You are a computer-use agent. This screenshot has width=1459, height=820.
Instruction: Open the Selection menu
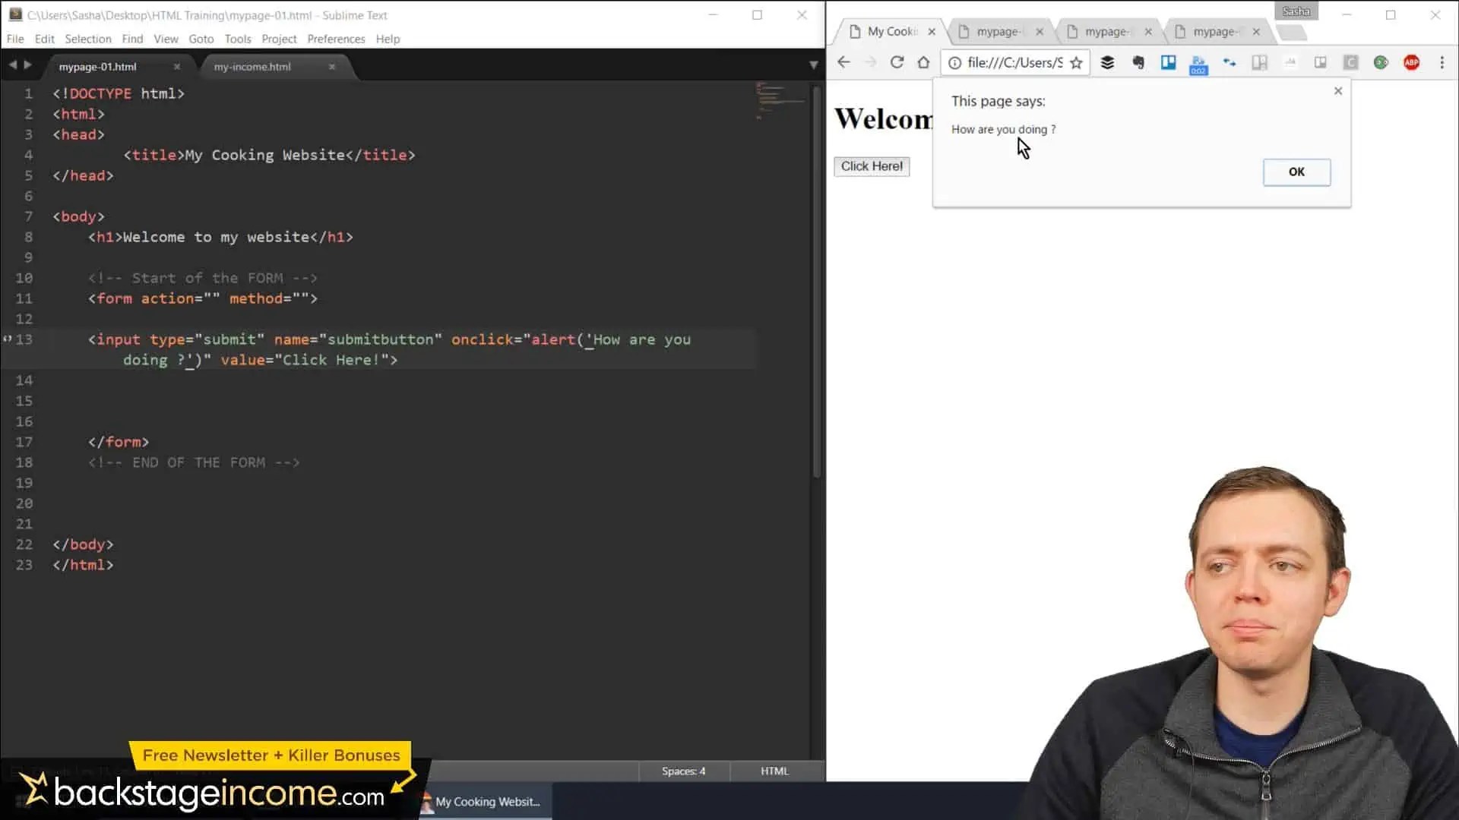pyautogui.click(x=87, y=39)
